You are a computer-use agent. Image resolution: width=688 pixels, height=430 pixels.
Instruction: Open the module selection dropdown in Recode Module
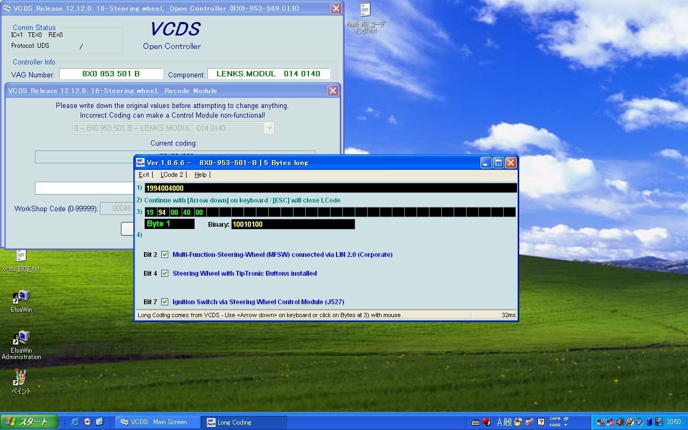(270, 128)
